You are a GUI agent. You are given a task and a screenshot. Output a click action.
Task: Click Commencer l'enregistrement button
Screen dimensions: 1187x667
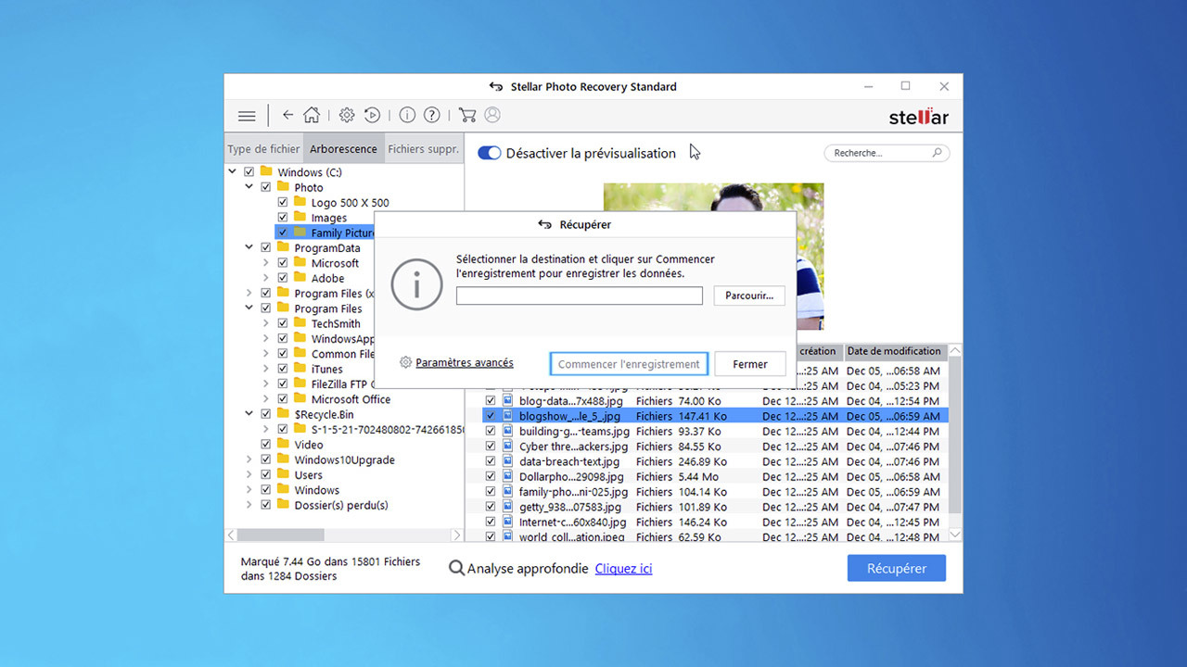point(629,364)
